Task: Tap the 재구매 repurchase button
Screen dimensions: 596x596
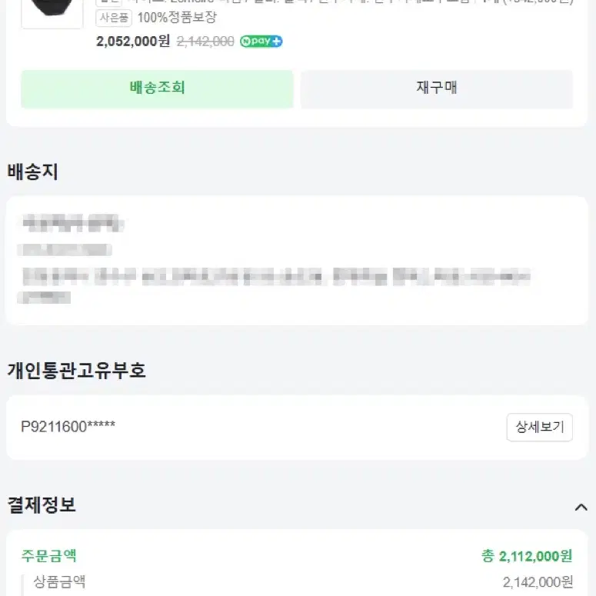Action: 437,88
